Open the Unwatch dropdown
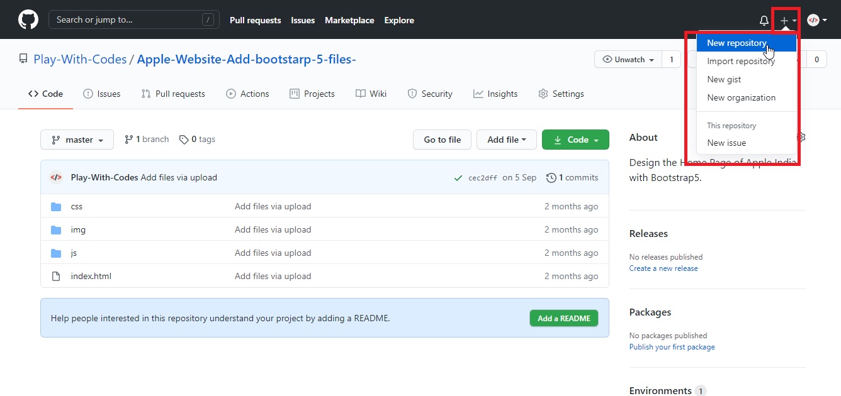Screen dimensions: 841x396 point(628,60)
